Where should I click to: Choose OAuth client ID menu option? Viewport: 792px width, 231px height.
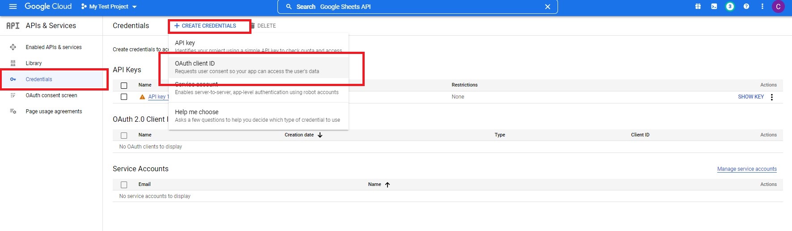click(259, 67)
